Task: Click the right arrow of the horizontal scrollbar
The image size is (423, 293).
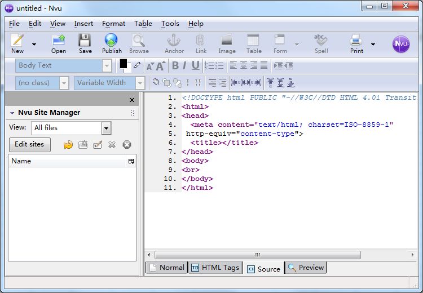Action: 412,255
